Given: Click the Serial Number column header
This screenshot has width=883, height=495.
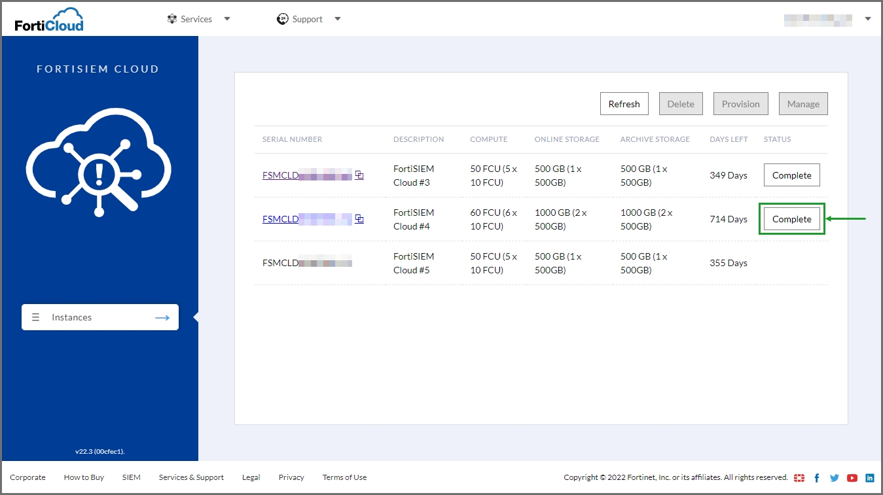Looking at the screenshot, I should coord(292,139).
